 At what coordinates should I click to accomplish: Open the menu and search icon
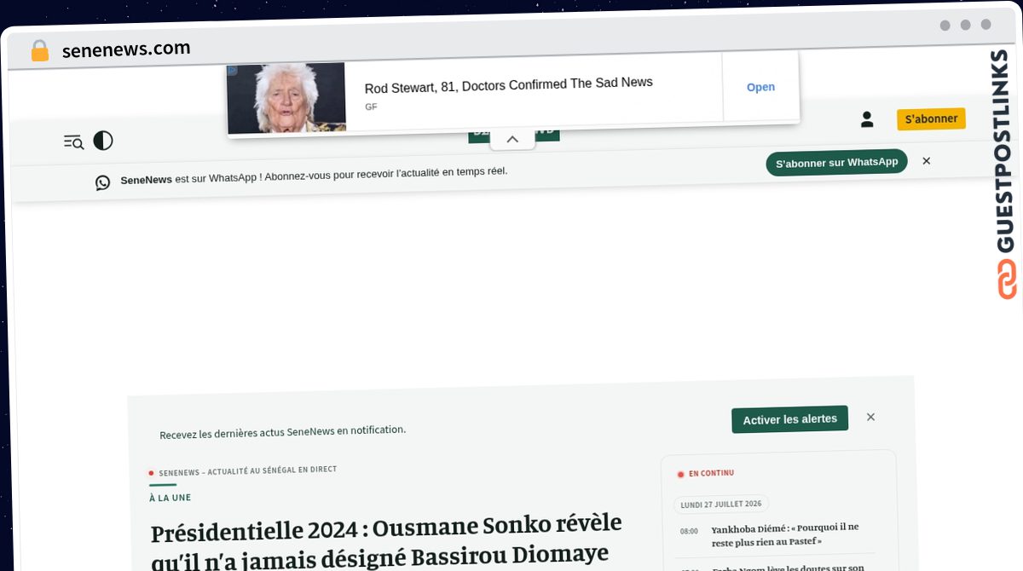coord(73,141)
